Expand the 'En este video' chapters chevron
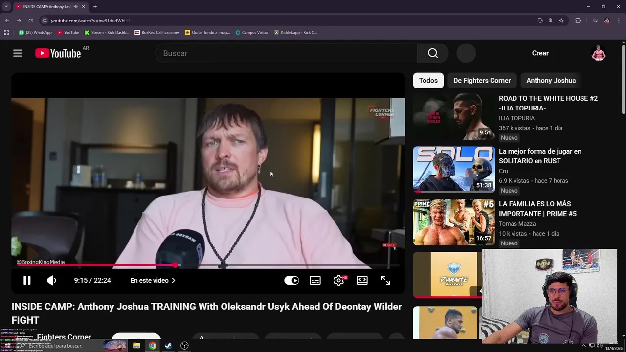This screenshot has width=626, height=352. (x=173, y=280)
